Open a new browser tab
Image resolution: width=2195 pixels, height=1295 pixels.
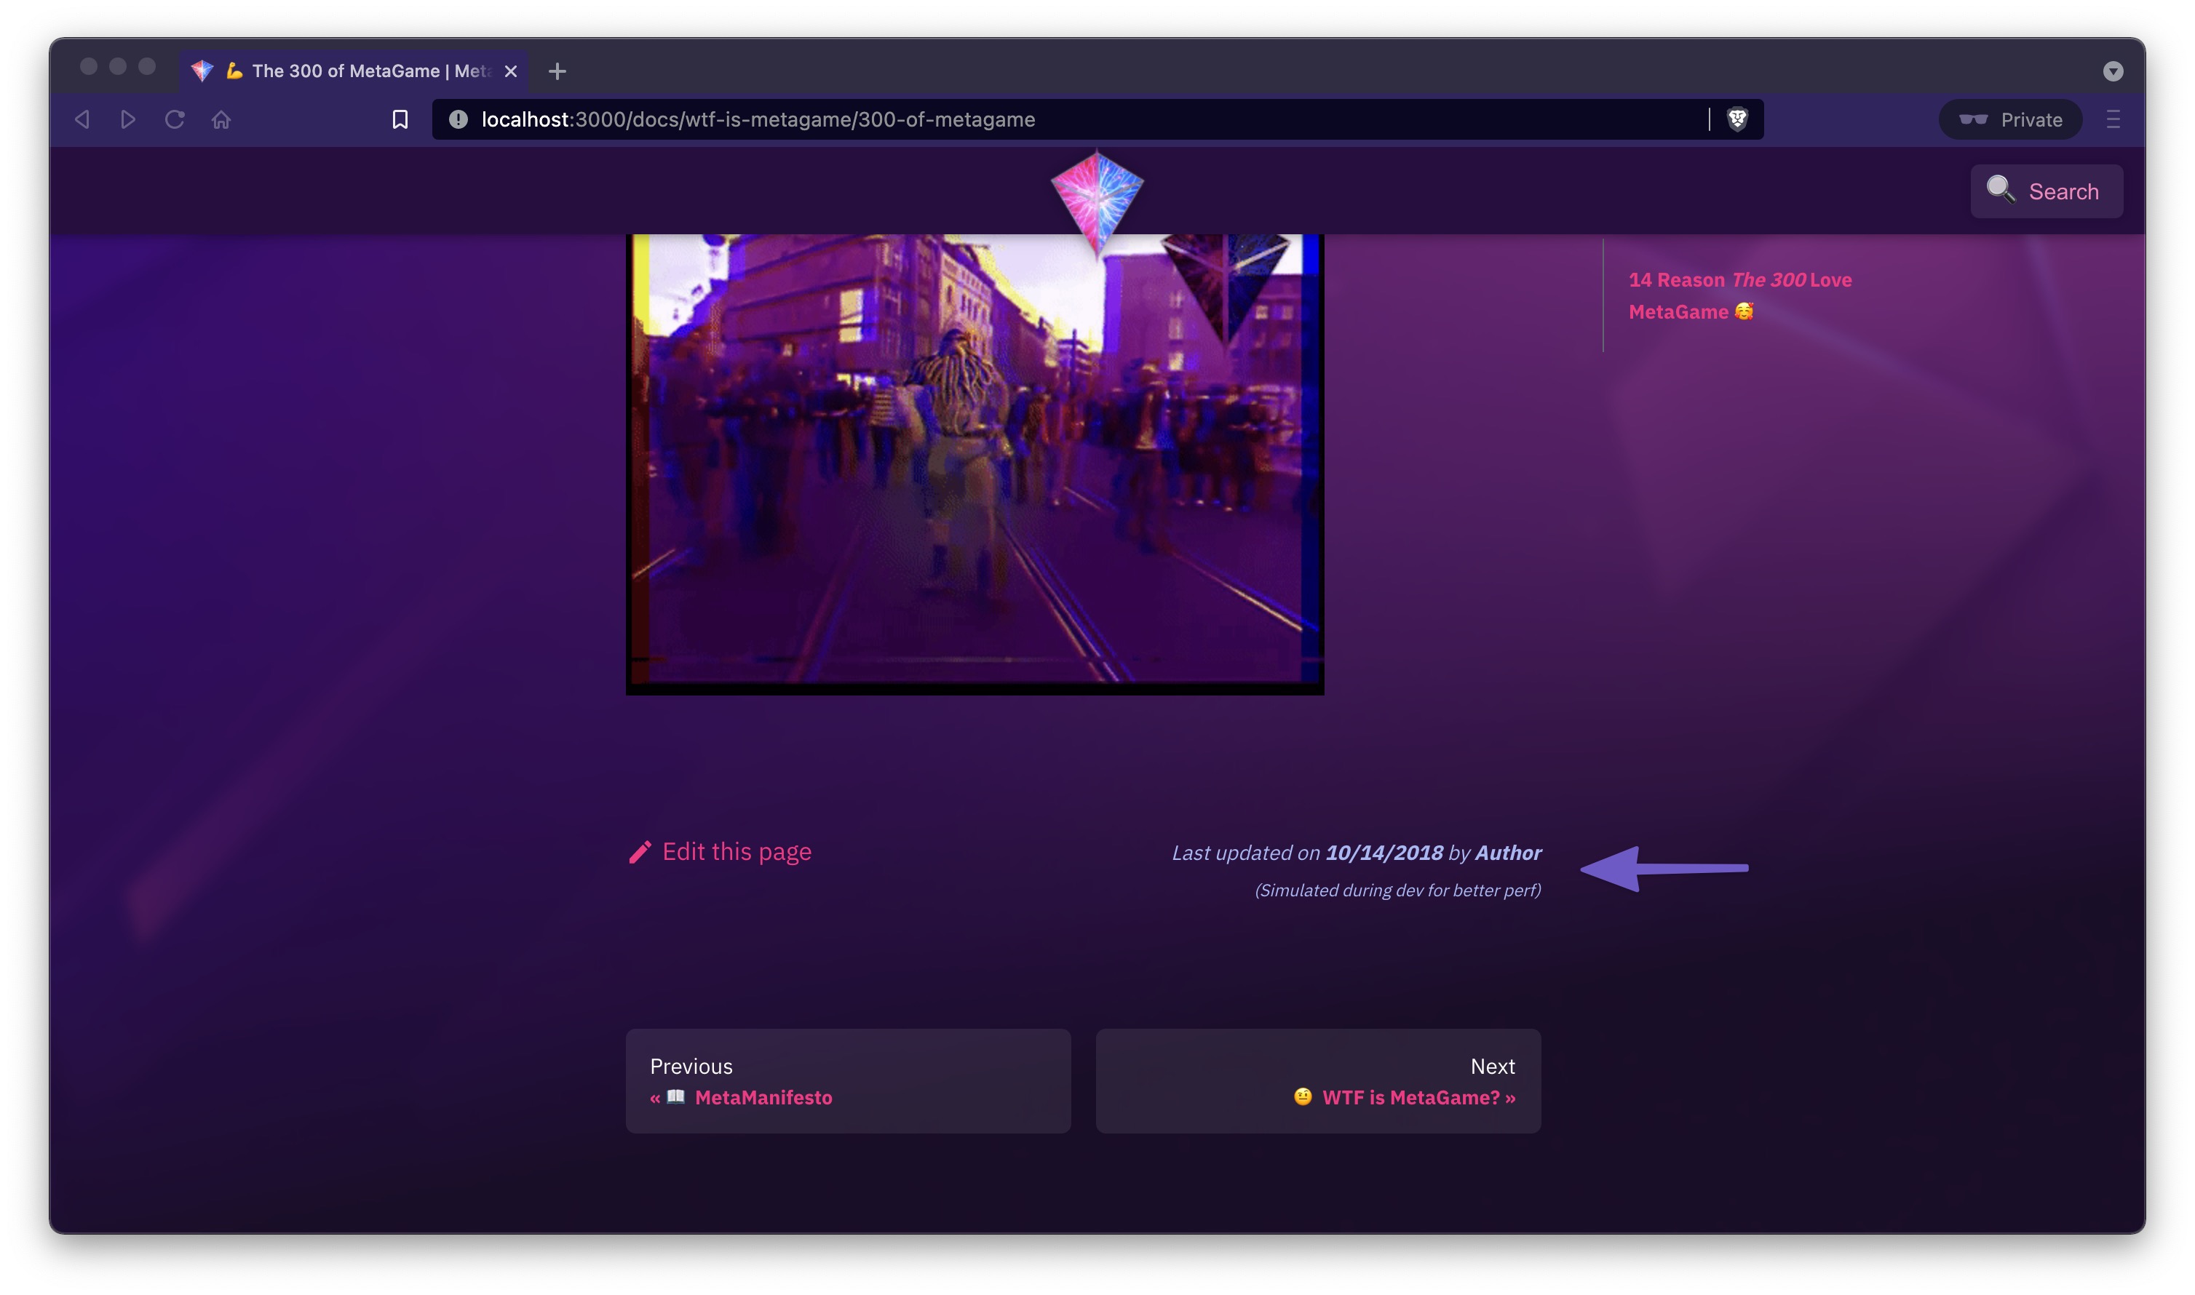[x=557, y=71]
